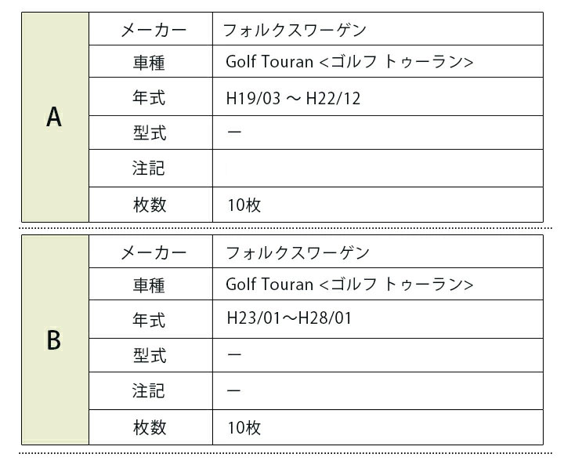Screen dimensions: 564x461
Task: Select フォルクスワーゲン maker value in table A
Action: (x=295, y=31)
